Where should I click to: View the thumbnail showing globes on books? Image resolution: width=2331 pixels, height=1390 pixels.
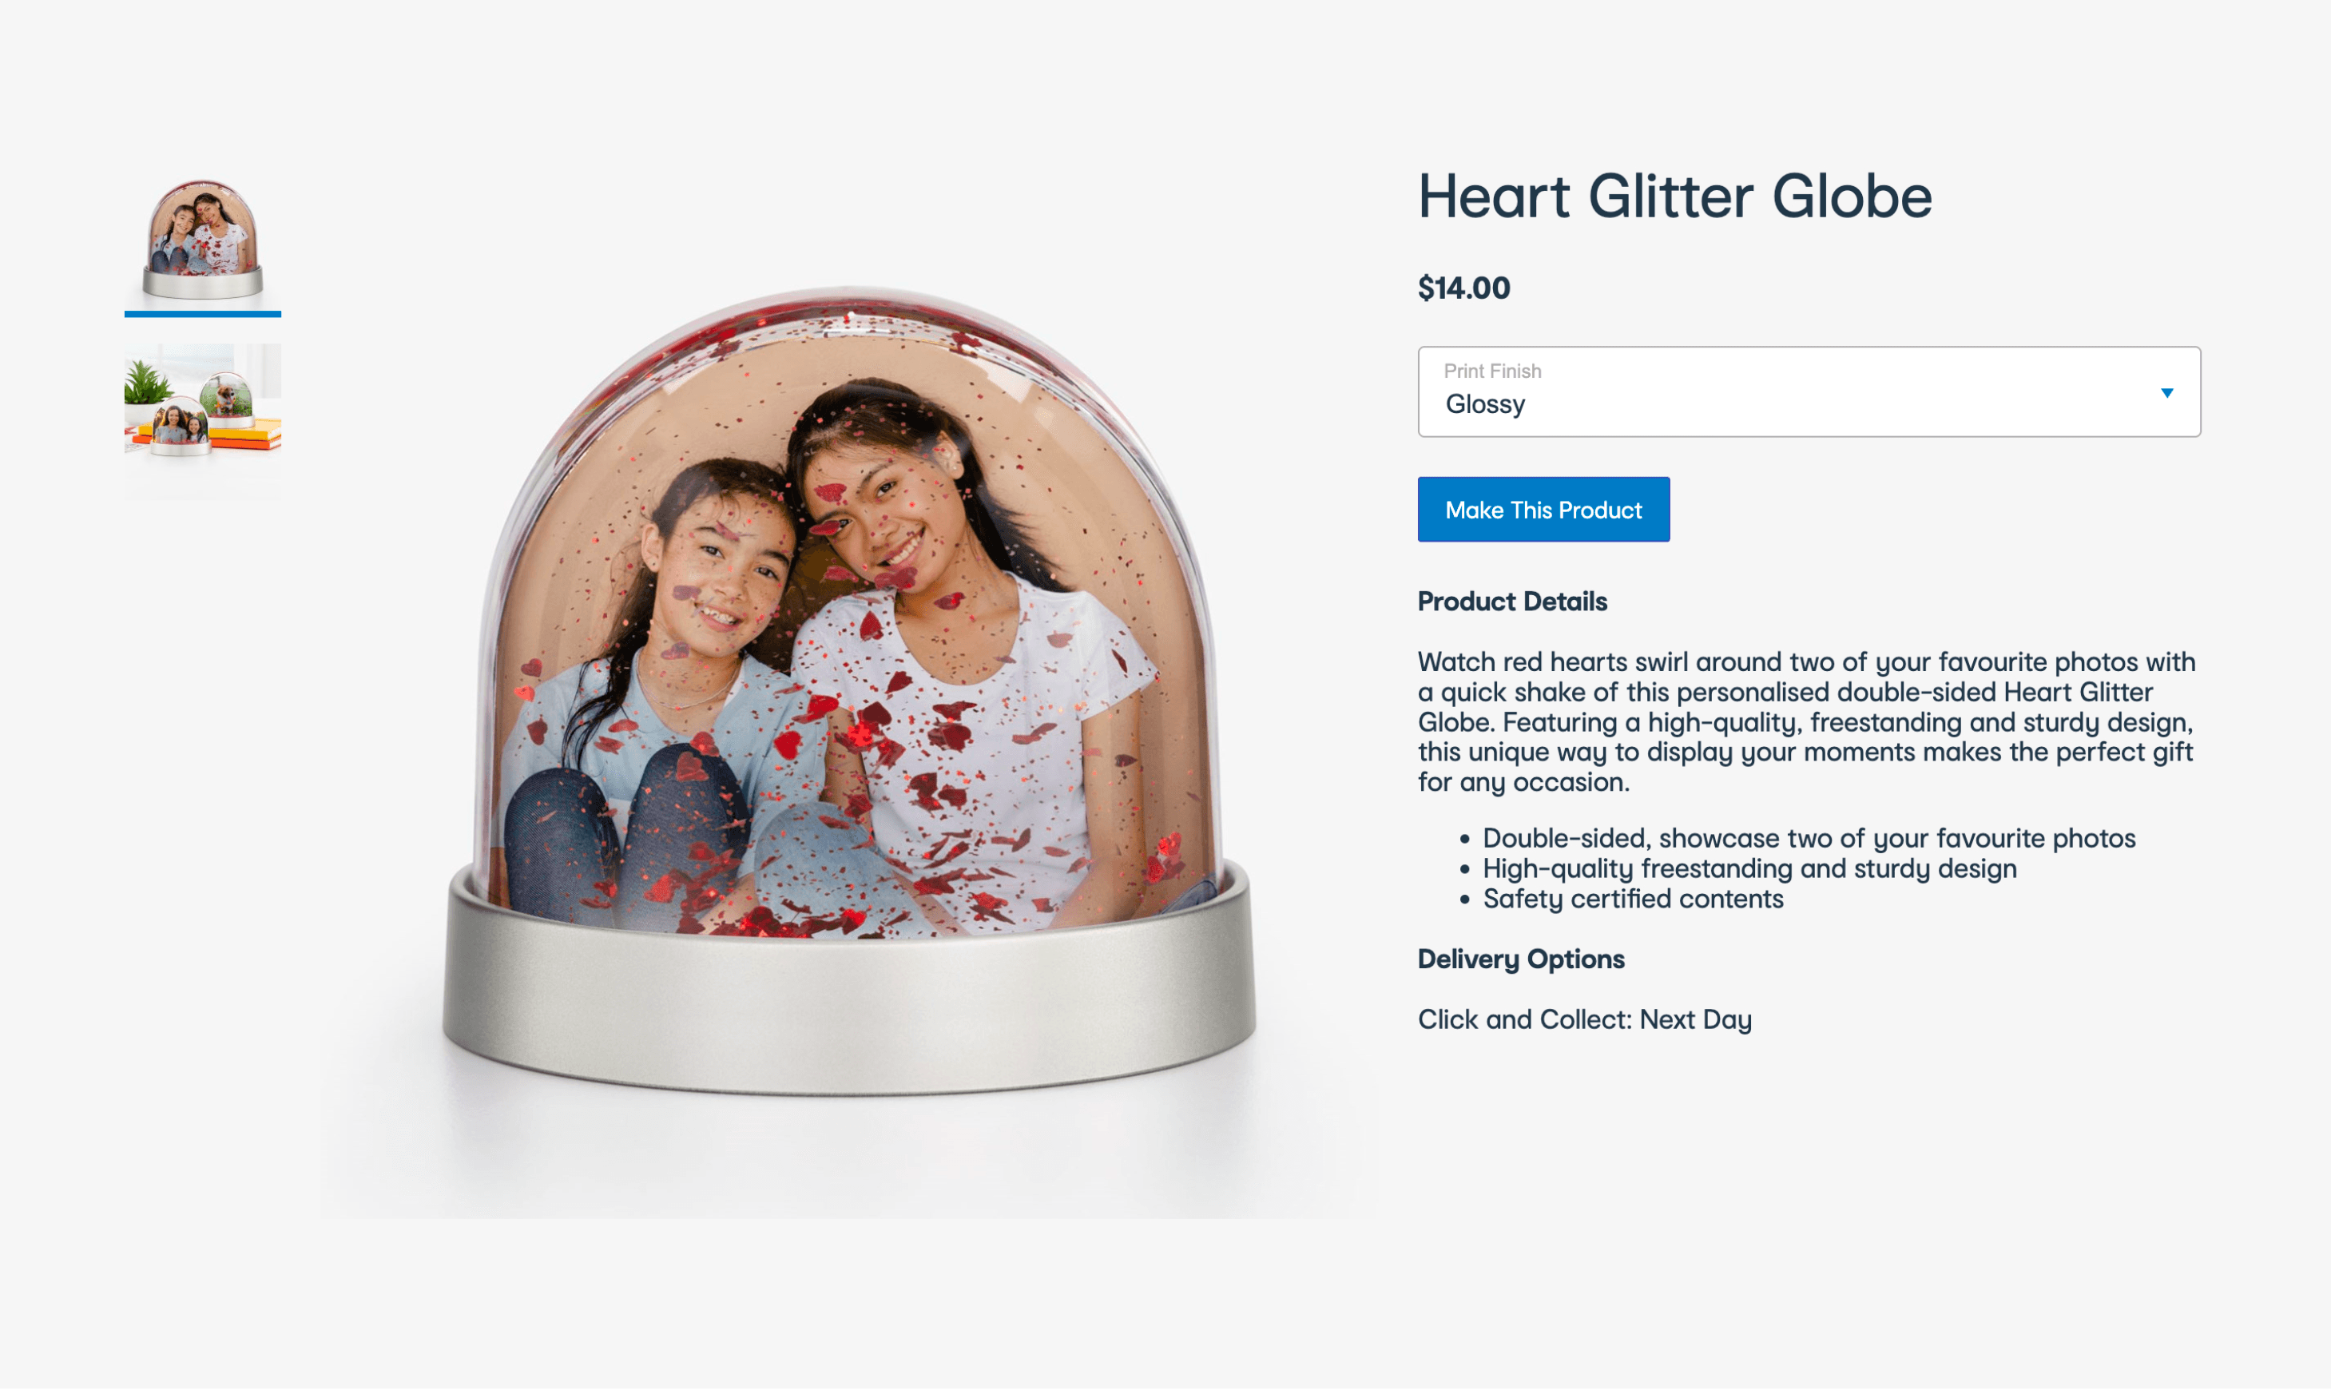click(202, 422)
